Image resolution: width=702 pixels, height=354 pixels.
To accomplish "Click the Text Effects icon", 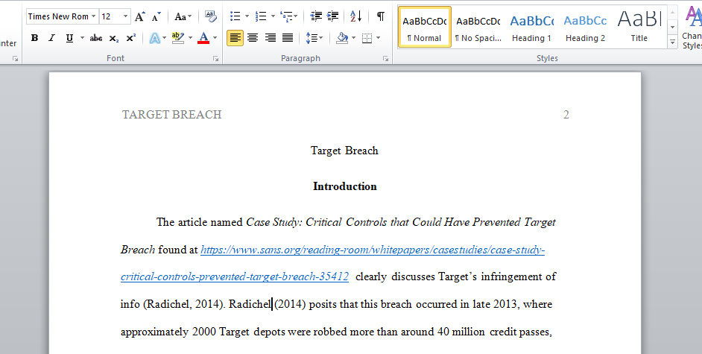I will 154,38.
